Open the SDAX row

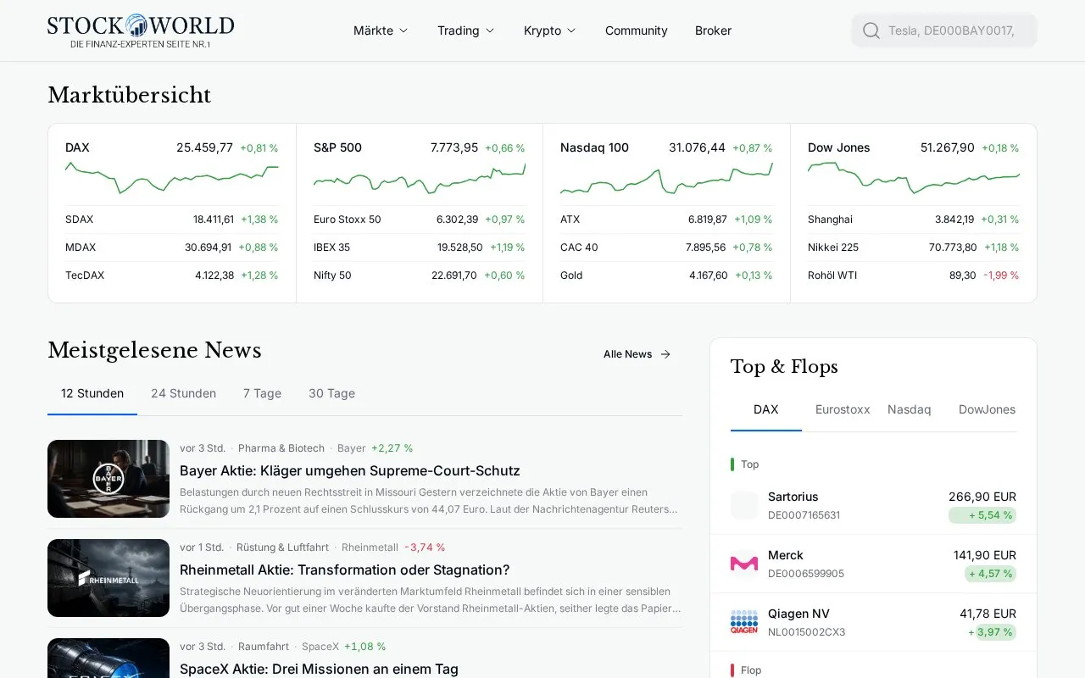172,220
